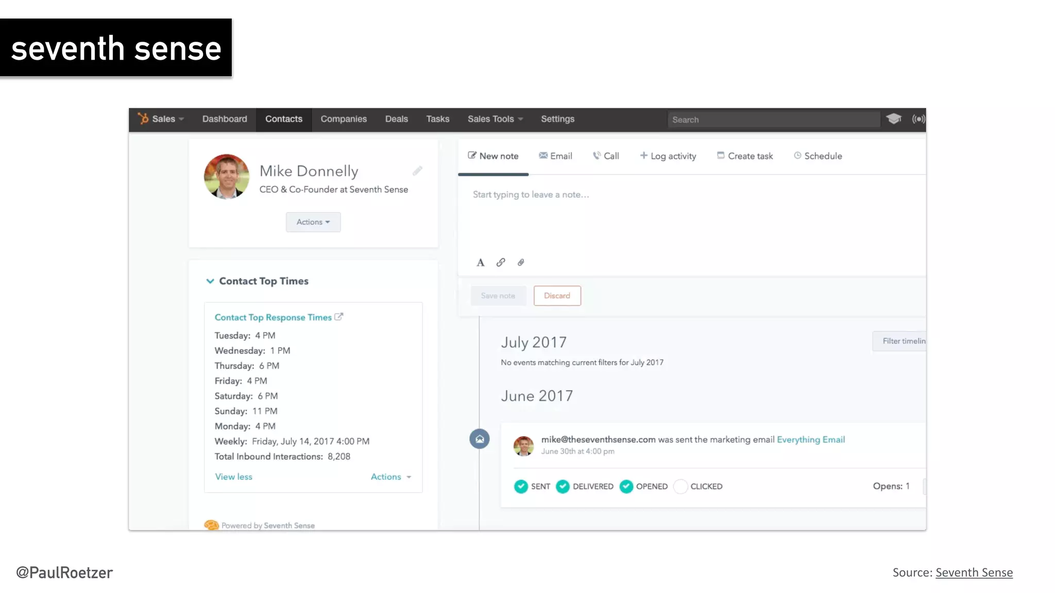Click the HubSpot sprocket logo icon
The width and height of the screenshot is (1055, 593).
tap(143, 119)
